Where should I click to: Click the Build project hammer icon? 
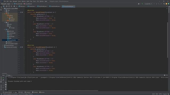(142, 4)
